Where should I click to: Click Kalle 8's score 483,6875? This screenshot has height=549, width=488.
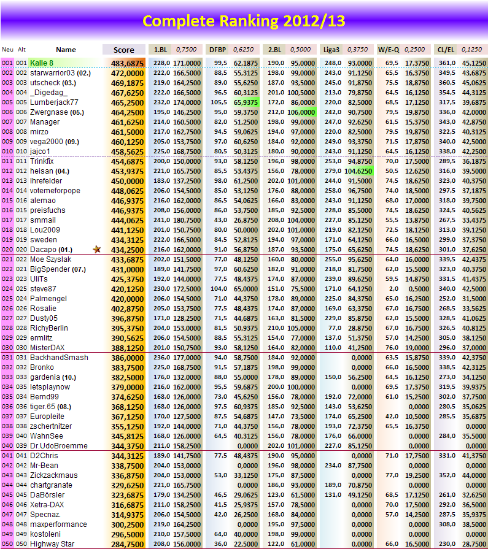(127, 63)
